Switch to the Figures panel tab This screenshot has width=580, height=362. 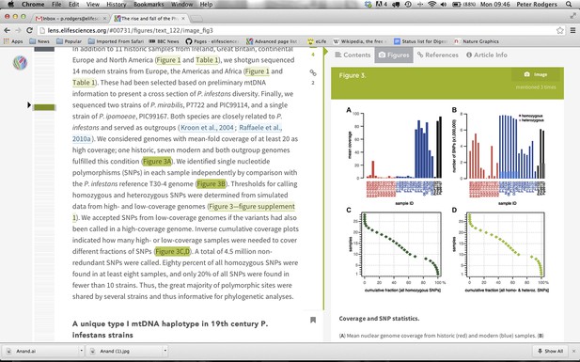pos(394,55)
